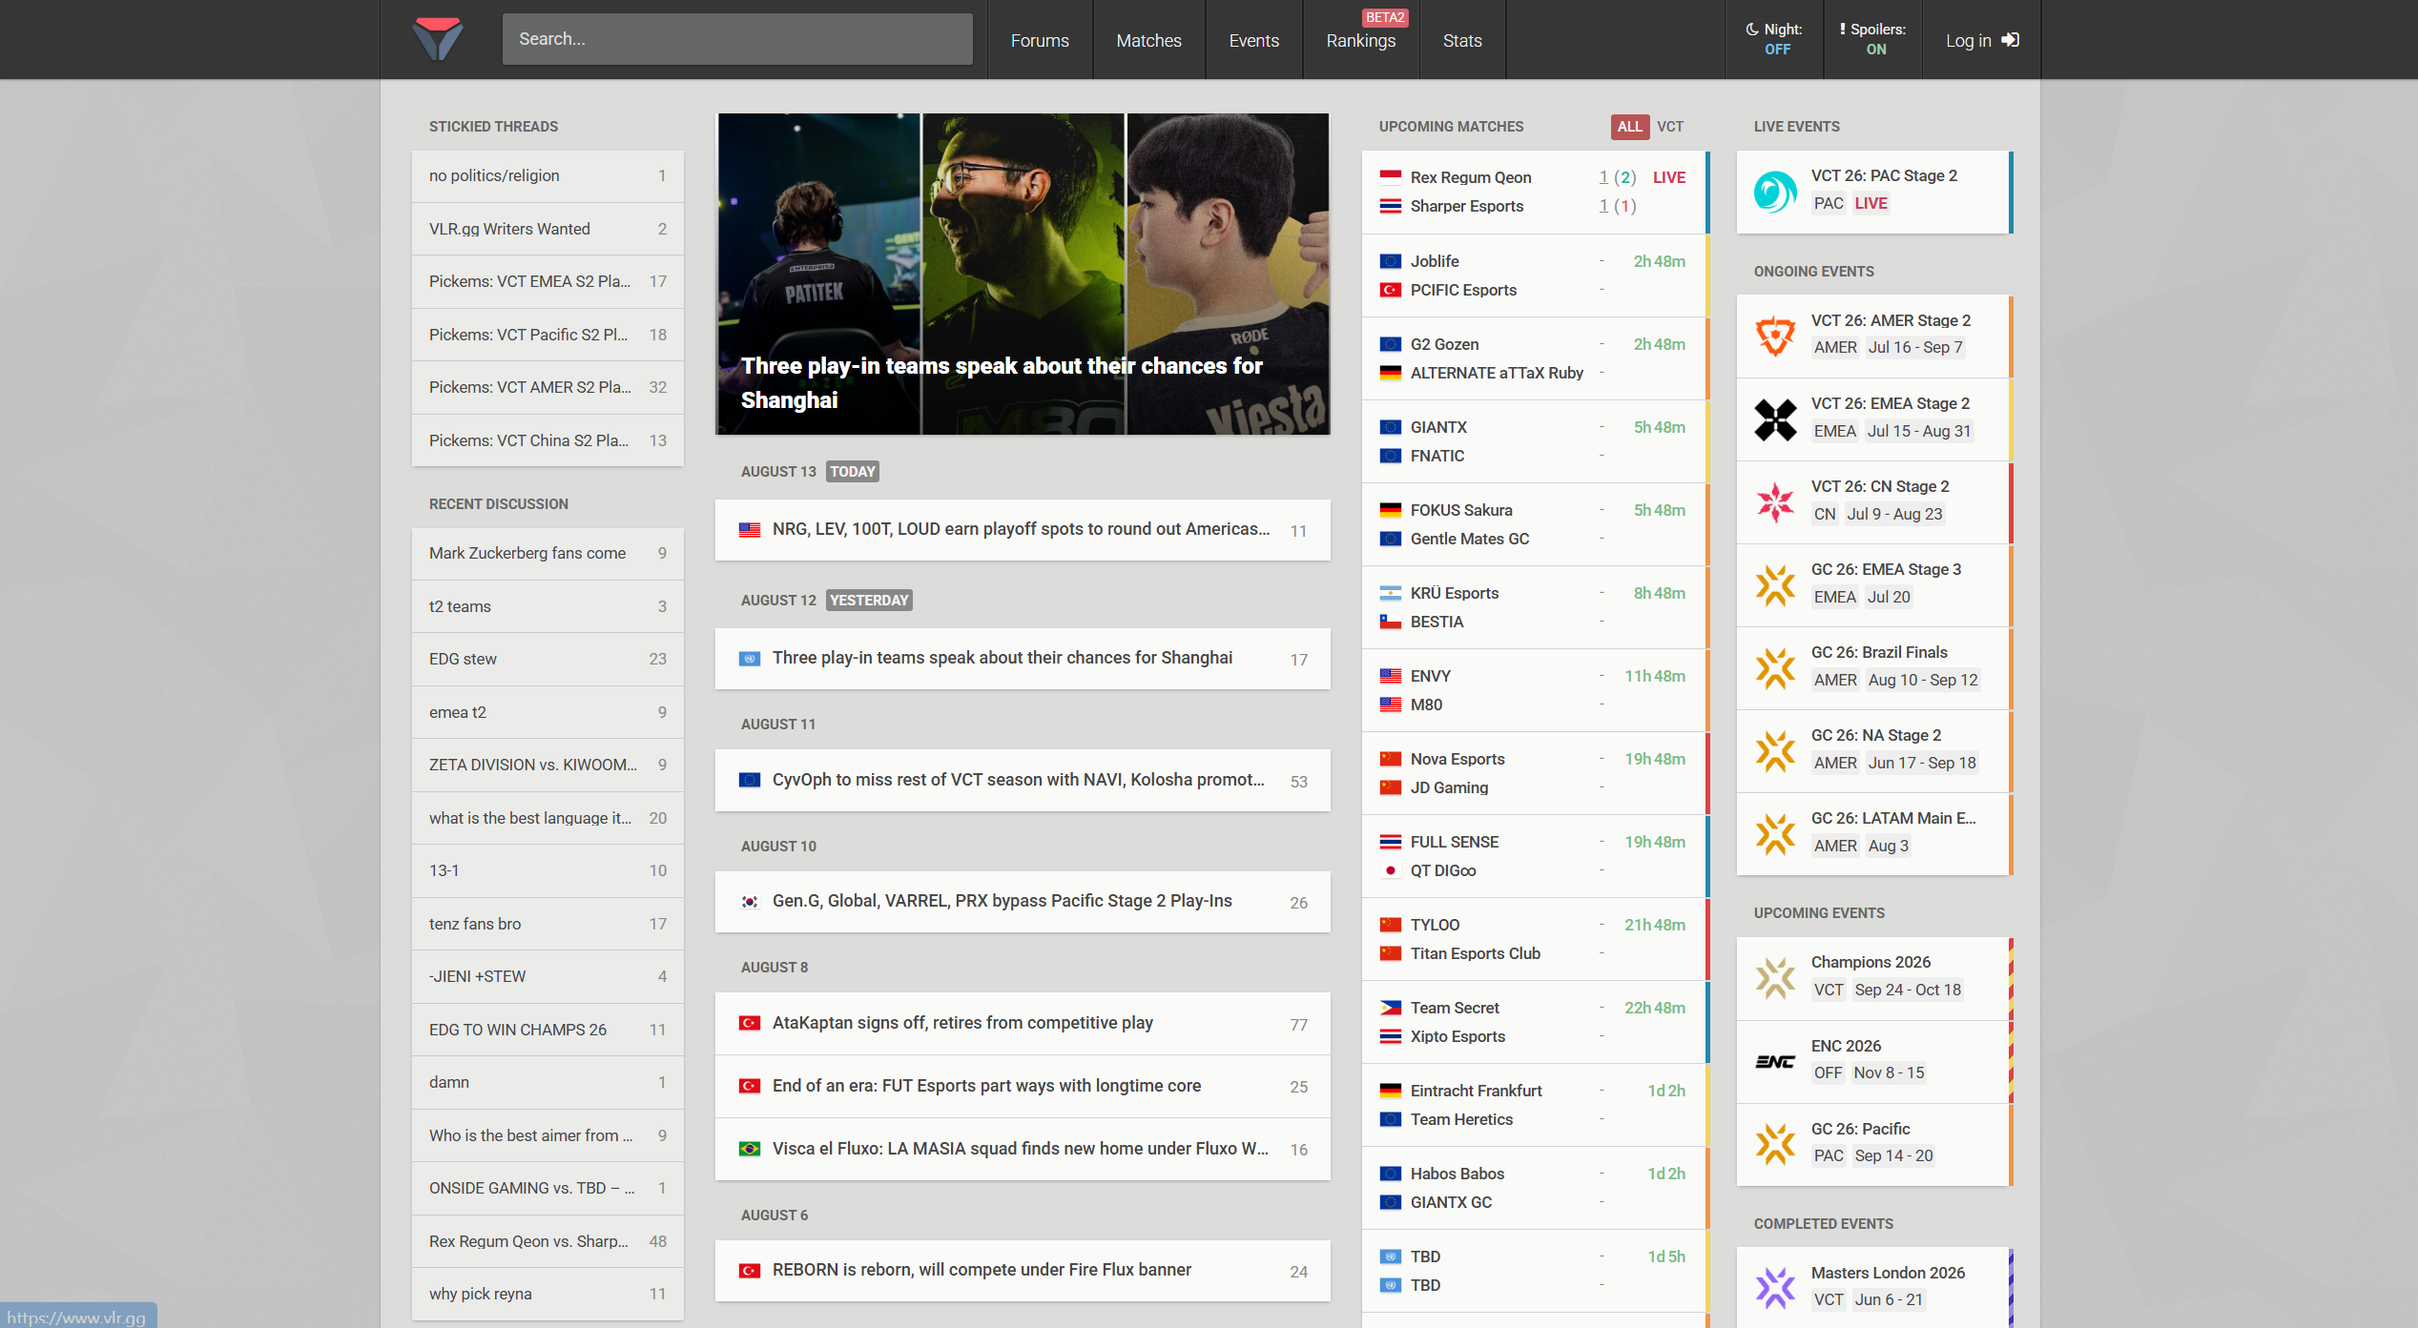Click the VCT AMER Stage 2 event logo

1775,336
